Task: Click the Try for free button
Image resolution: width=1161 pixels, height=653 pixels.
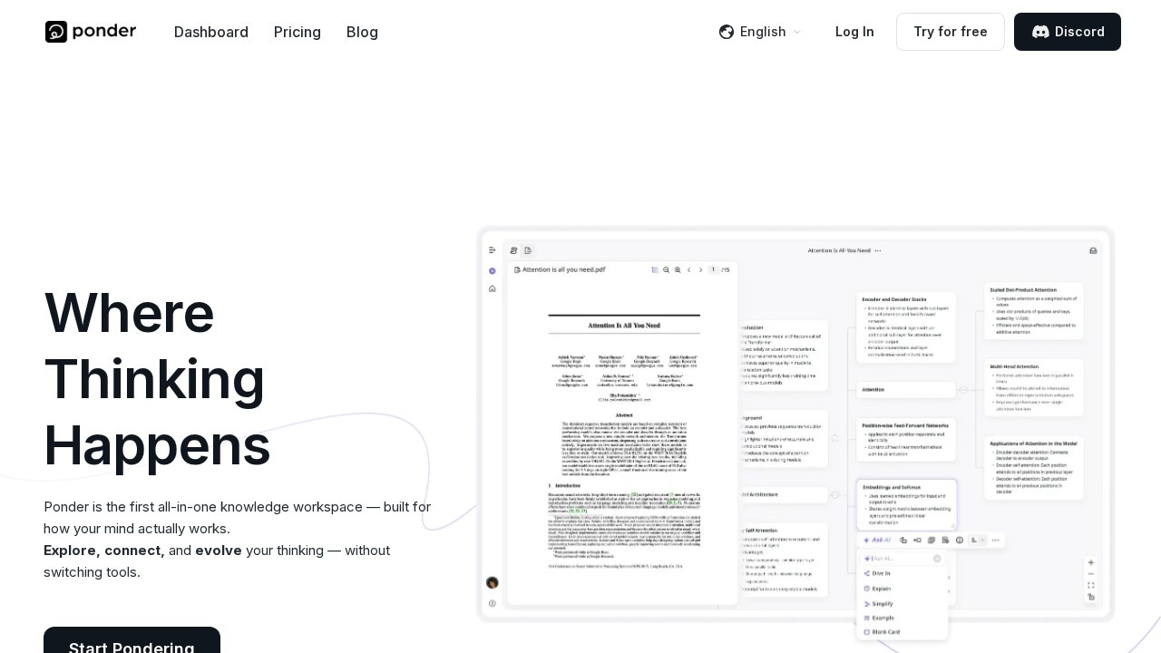Action: [950, 32]
